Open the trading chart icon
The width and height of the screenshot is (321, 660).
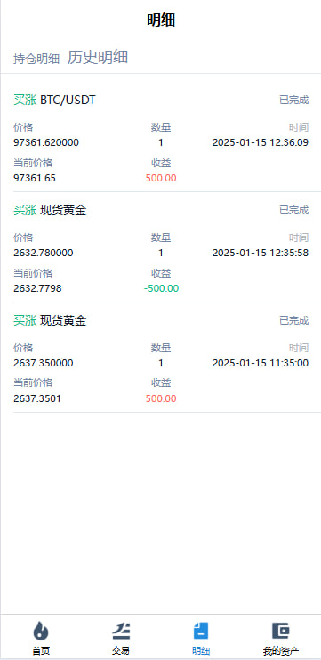click(121, 631)
